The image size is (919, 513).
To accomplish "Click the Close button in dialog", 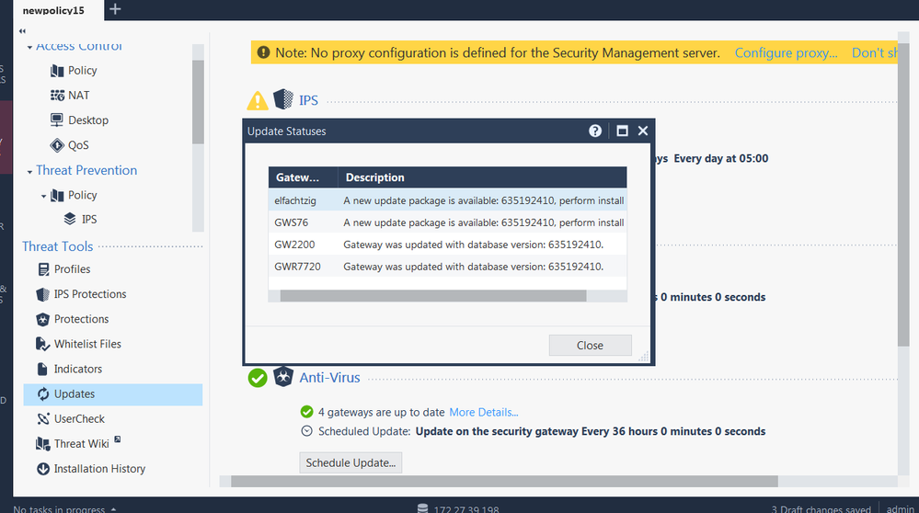I will coord(591,346).
